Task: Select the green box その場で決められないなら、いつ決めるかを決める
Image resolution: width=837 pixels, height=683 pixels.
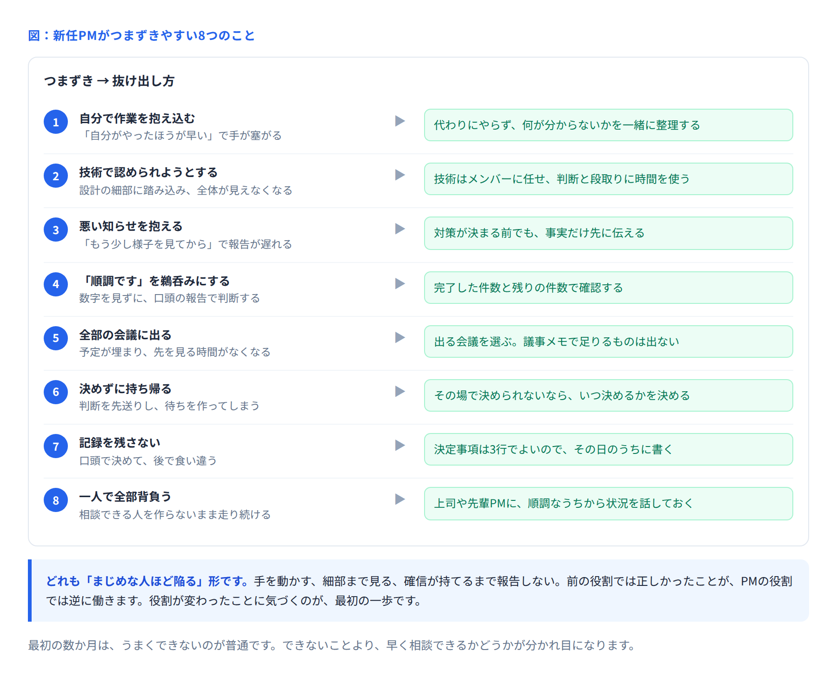Action: click(x=608, y=395)
